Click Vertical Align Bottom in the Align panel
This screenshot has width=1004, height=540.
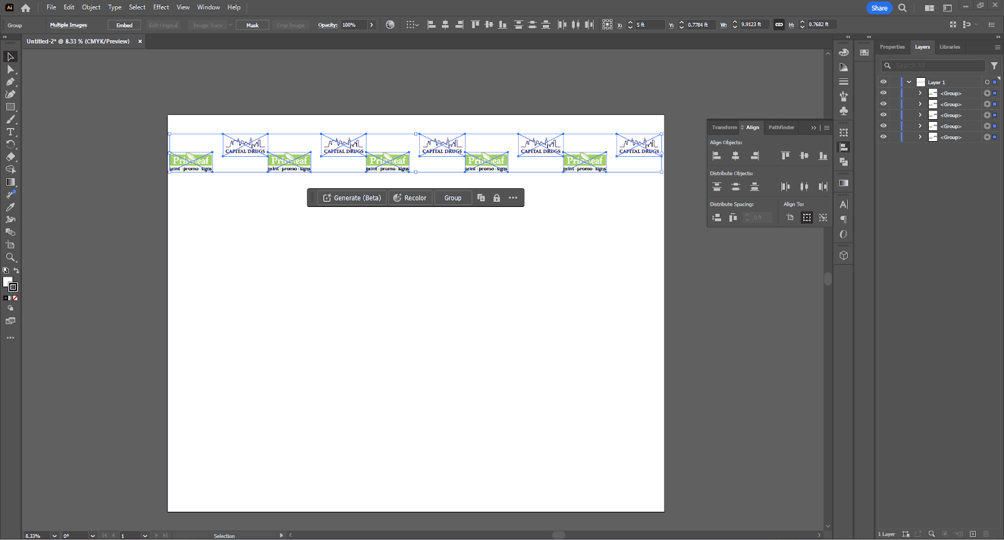click(x=823, y=156)
